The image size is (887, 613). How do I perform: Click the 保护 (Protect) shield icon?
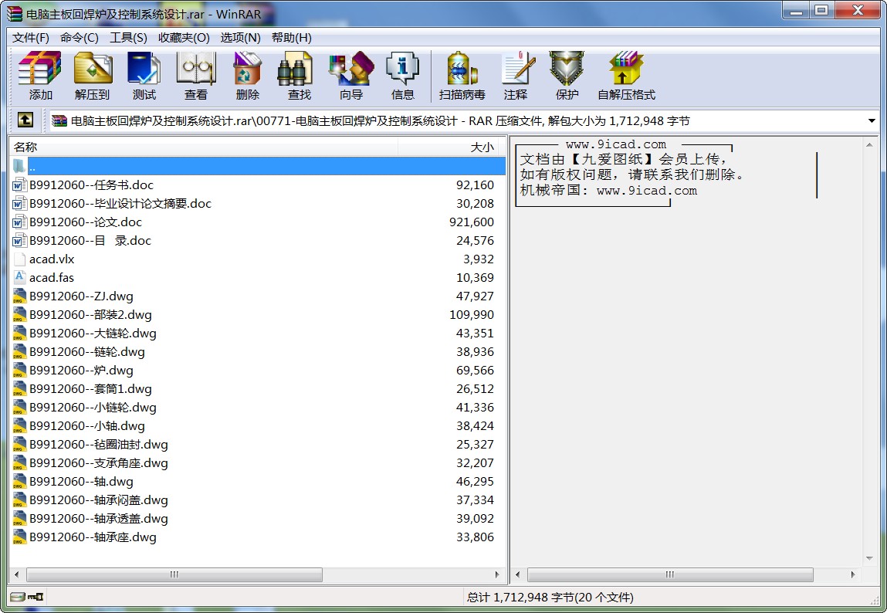567,69
